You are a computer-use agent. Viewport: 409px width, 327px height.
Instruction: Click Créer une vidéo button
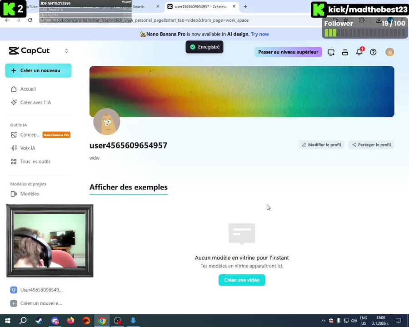click(242, 280)
